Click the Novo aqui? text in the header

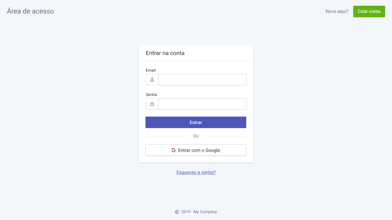pos(337,11)
